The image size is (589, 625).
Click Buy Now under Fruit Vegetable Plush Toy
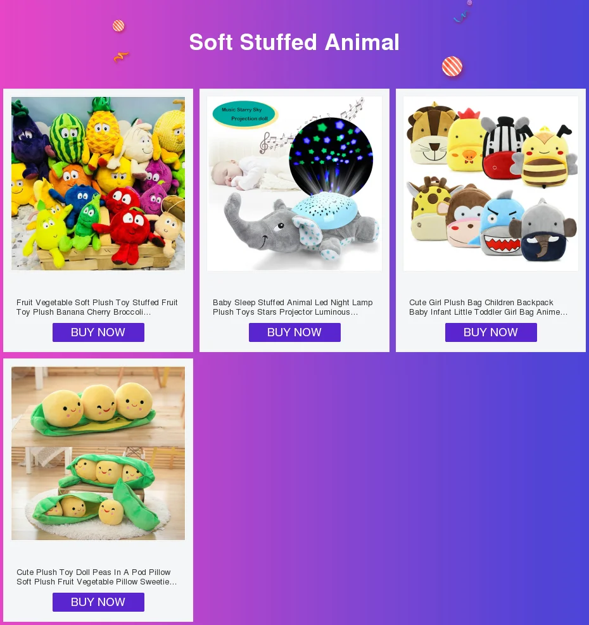click(x=98, y=332)
